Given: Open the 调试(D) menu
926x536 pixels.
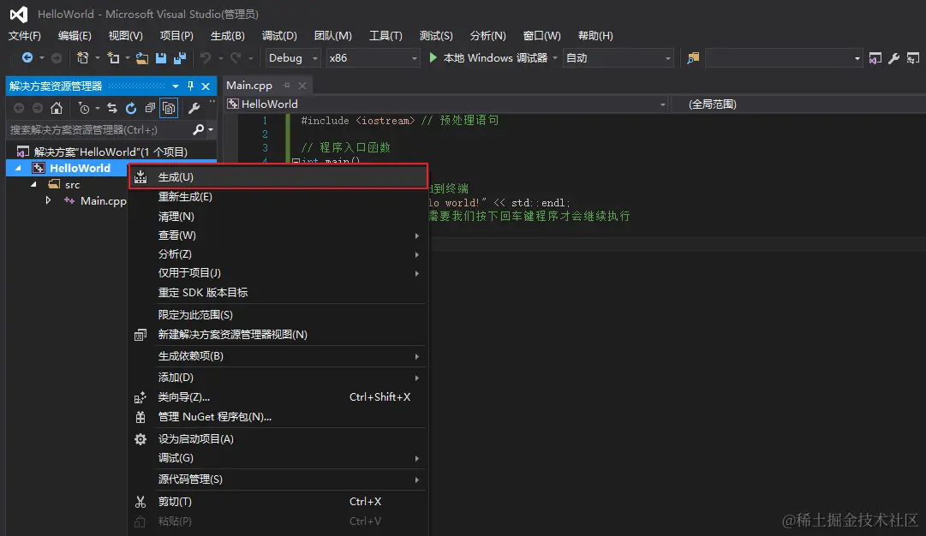Looking at the screenshot, I should (x=279, y=36).
